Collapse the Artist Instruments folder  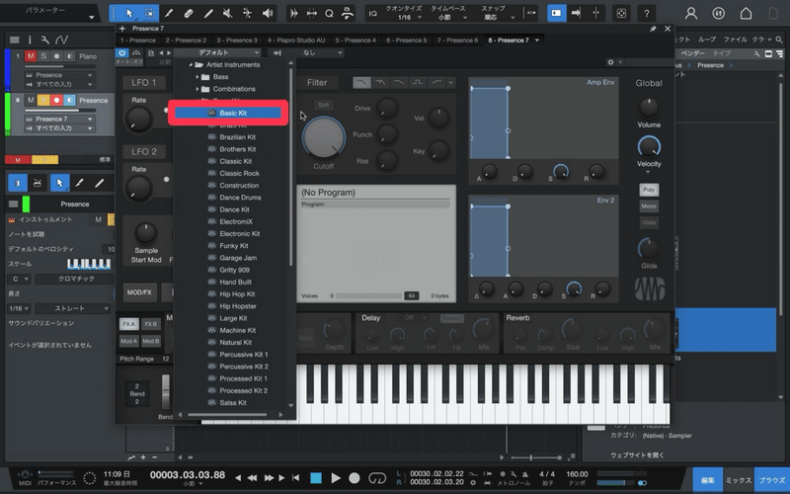tap(191, 65)
